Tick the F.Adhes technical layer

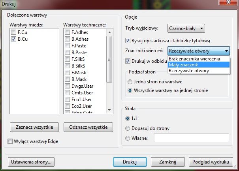[67, 32]
